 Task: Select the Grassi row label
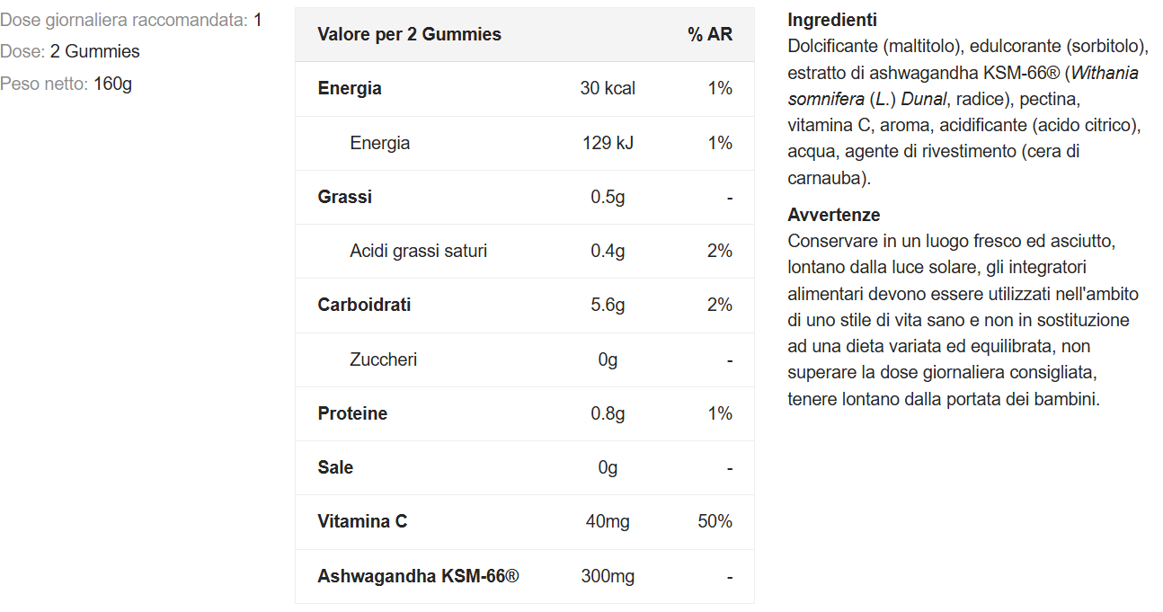pyautogui.click(x=345, y=197)
